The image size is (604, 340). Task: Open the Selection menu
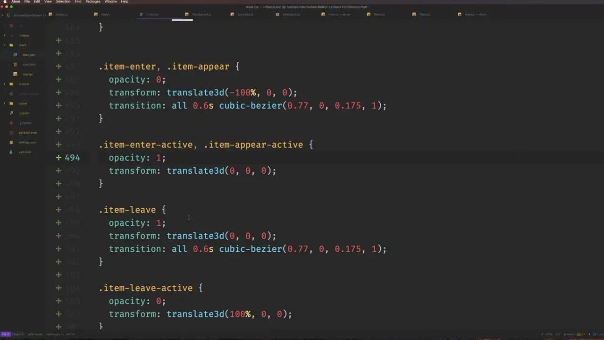(x=63, y=2)
